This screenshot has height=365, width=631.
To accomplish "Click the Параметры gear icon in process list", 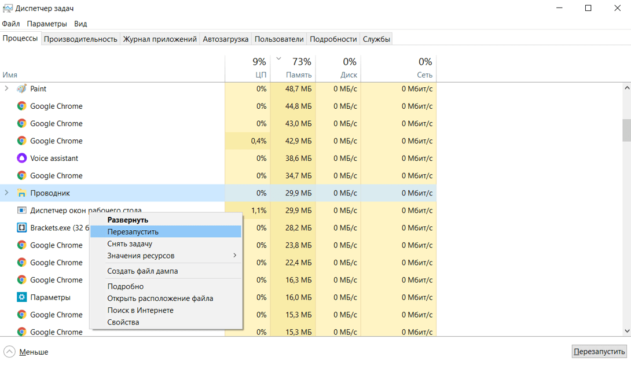I will coord(21,297).
